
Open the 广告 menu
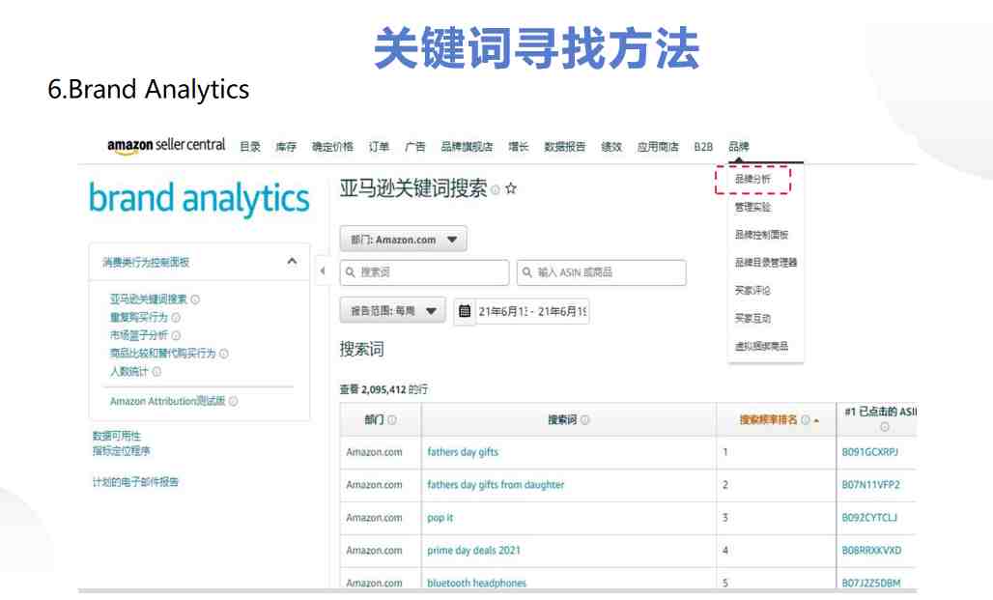point(414,146)
